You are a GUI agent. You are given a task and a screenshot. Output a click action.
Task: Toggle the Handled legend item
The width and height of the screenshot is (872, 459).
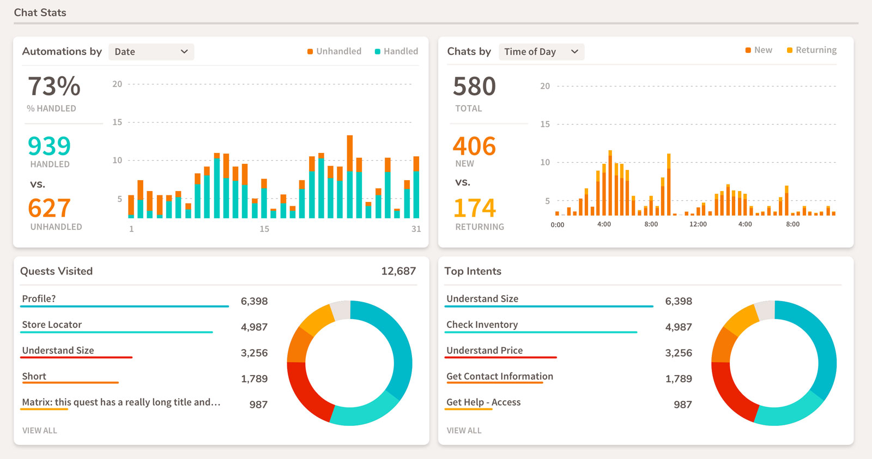pyautogui.click(x=396, y=51)
